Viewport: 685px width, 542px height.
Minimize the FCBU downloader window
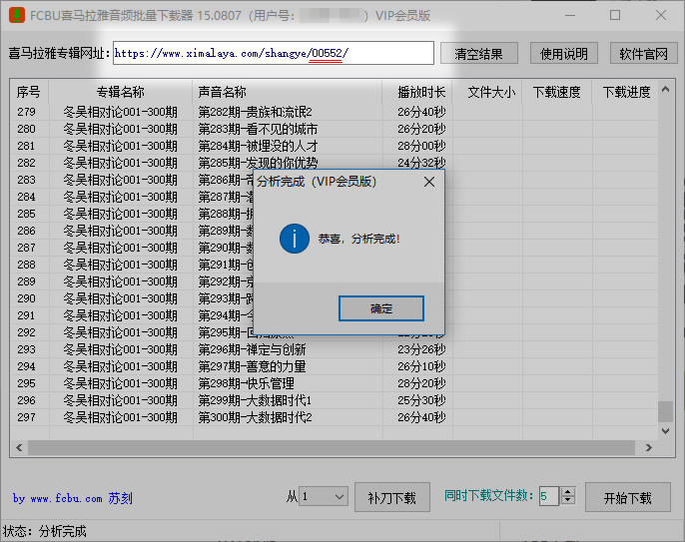pyautogui.click(x=570, y=15)
